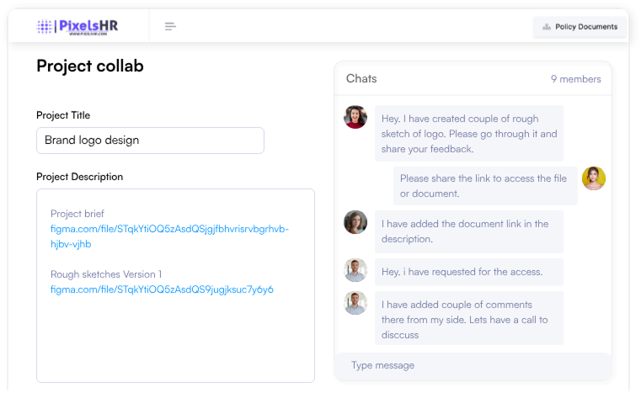Click the PixelsHR logo
Viewport: 641px width, 398px height.
(x=77, y=27)
